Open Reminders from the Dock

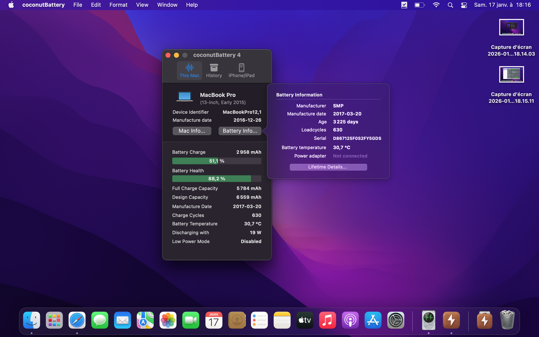259,320
